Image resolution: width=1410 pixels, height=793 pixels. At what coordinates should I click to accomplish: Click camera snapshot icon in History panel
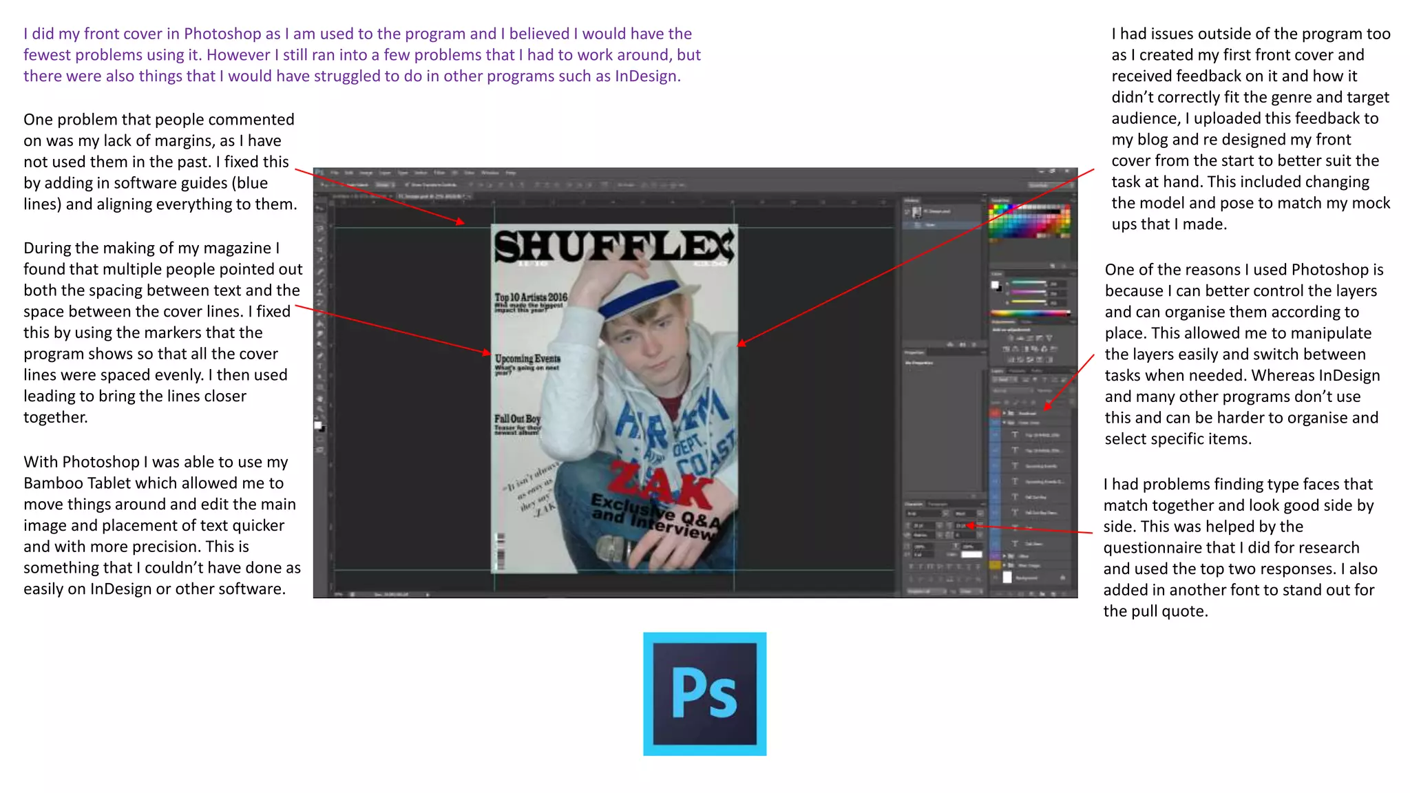point(962,345)
